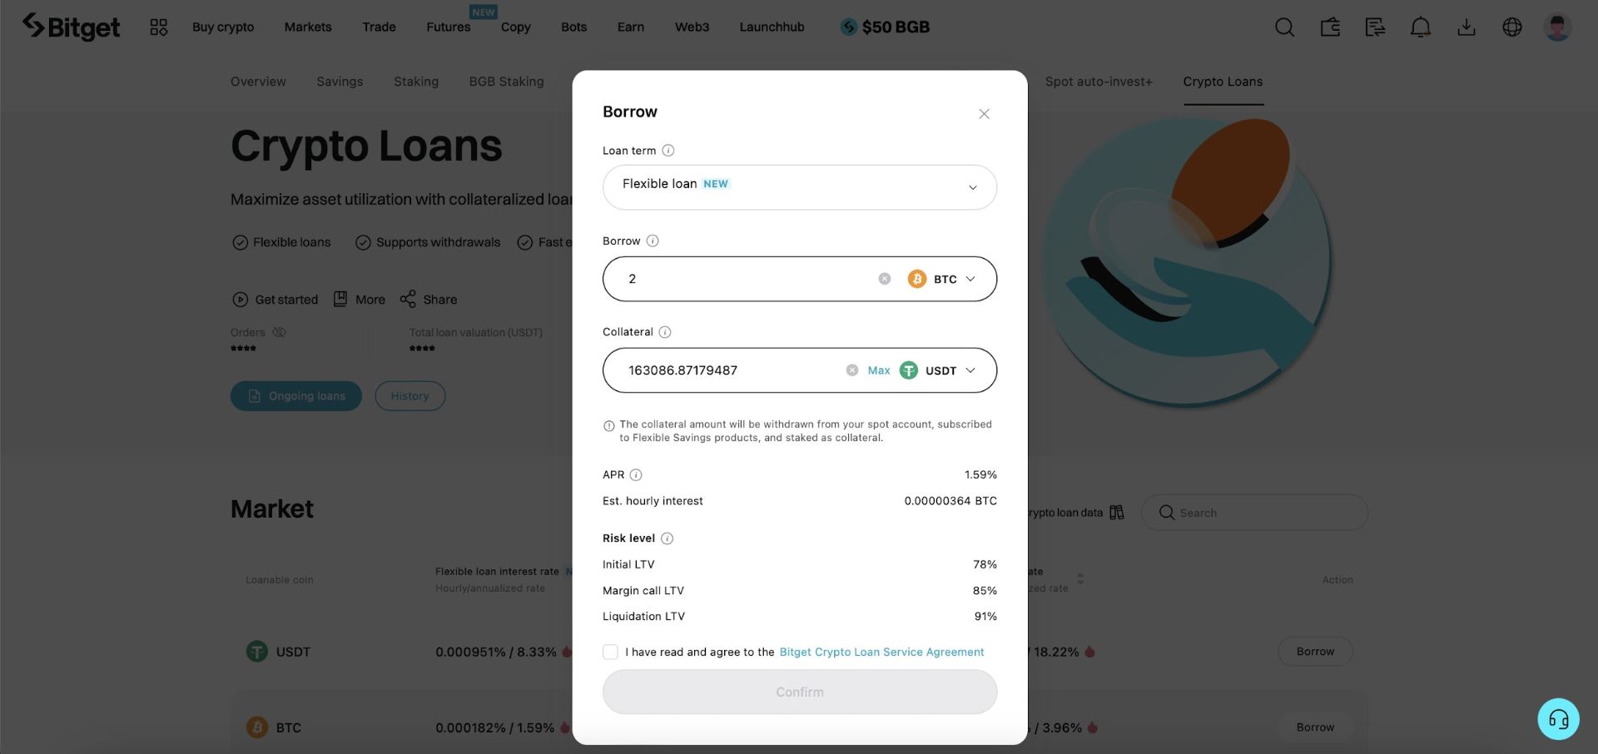This screenshot has height=754, width=1598.
Task: Click the $50 BGB reward coin icon
Action: pos(849,27)
